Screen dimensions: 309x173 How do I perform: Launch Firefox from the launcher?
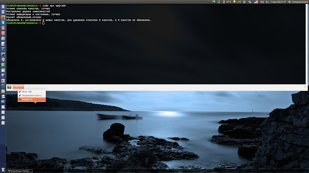tap(3, 17)
